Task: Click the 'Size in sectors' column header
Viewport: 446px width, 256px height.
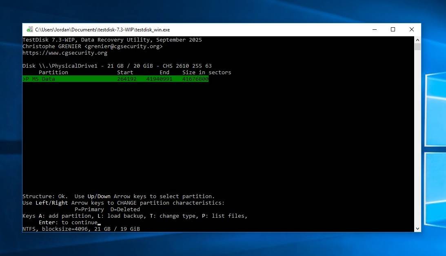Action: click(x=206, y=73)
